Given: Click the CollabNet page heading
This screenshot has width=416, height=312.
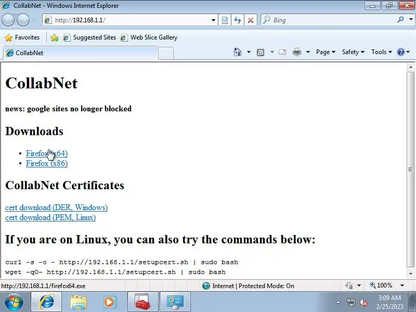Looking at the screenshot, I should click(x=42, y=83).
